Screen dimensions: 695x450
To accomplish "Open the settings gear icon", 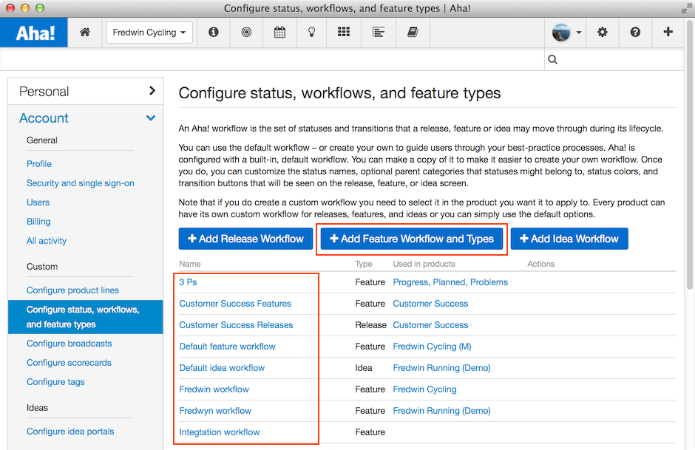I will click(x=602, y=33).
